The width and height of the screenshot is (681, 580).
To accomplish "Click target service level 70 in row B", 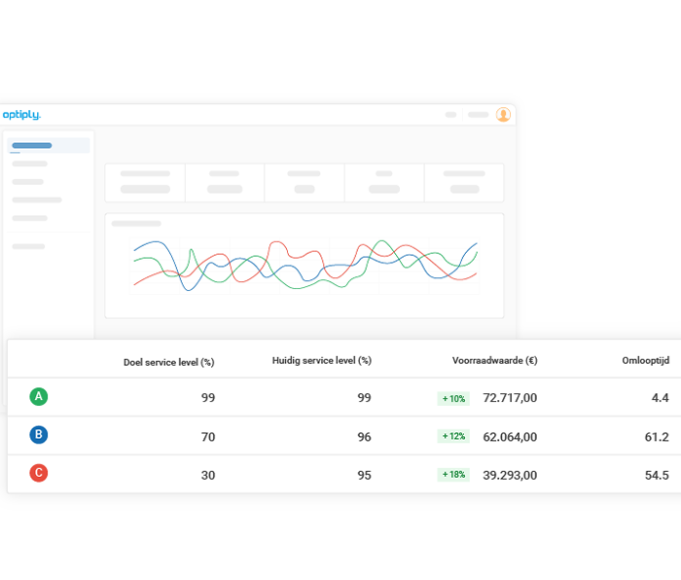I will point(208,437).
